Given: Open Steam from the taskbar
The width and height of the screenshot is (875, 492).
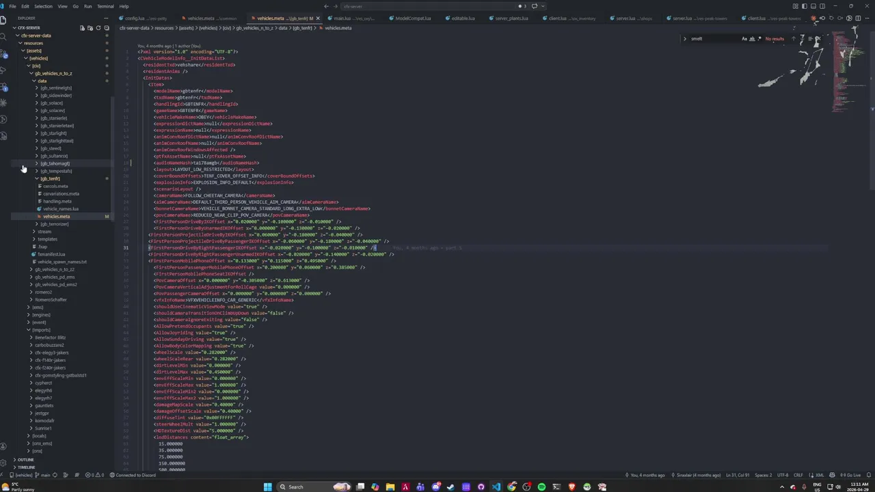Looking at the screenshot, I should pyautogui.click(x=451, y=487).
